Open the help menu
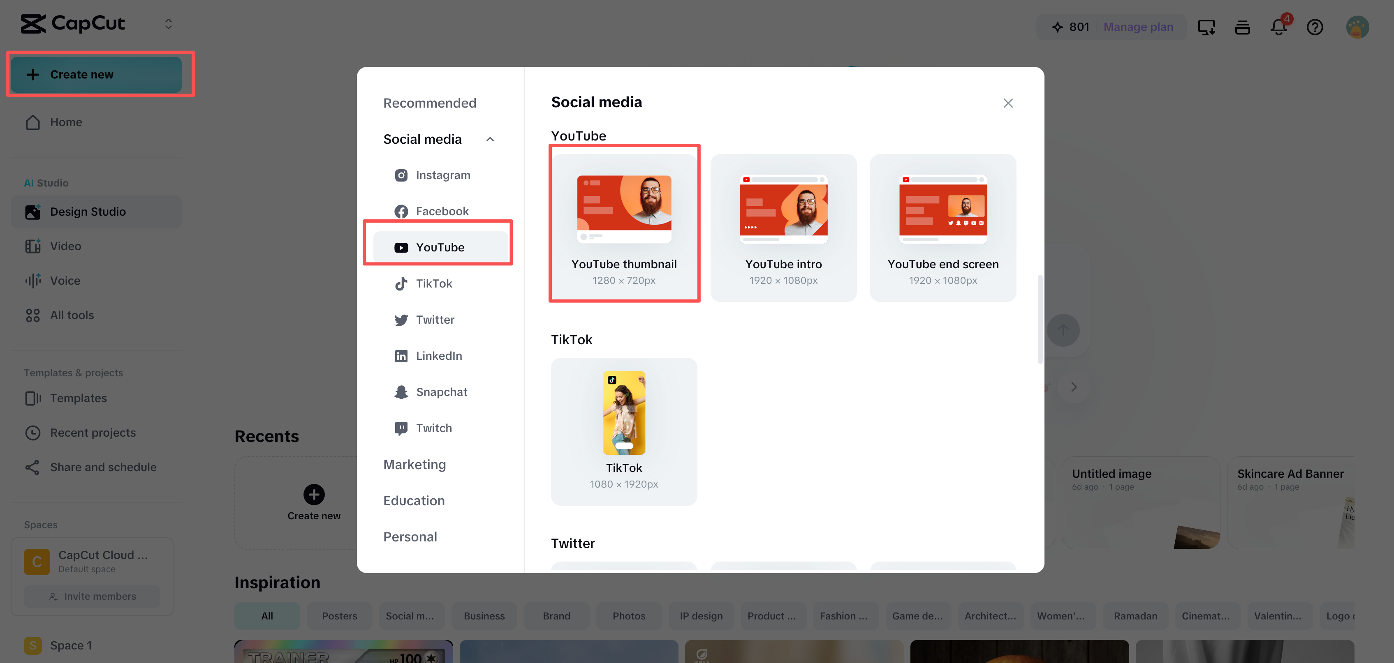This screenshot has width=1394, height=663. pyautogui.click(x=1315, y=27)
